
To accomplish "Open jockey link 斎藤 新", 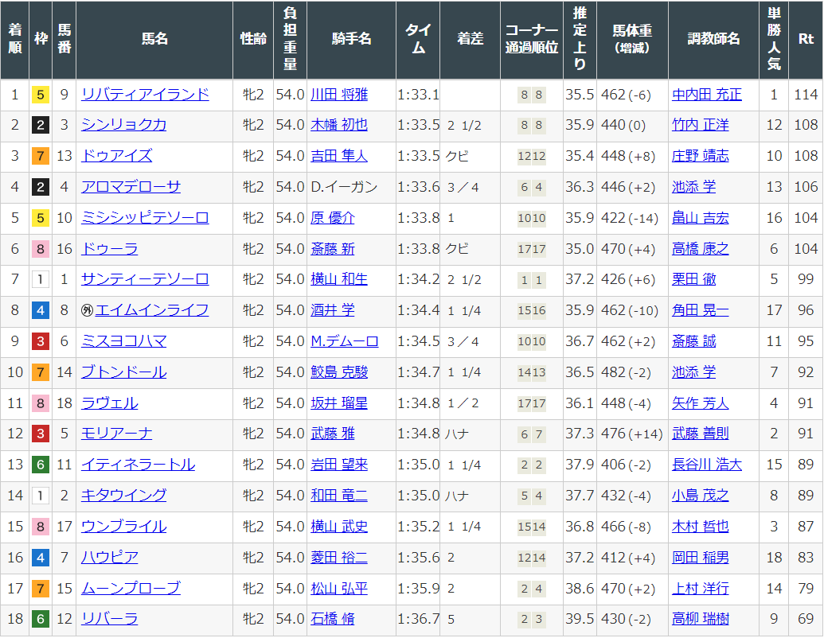I will [333, 249].
